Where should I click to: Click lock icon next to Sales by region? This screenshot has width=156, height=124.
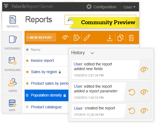click(x=60, y=72)
